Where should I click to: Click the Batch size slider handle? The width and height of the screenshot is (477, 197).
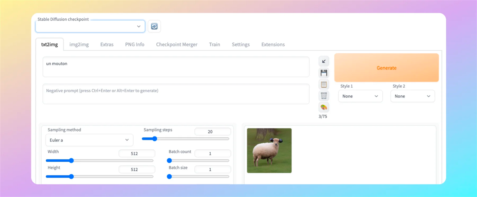coord(169,176)
